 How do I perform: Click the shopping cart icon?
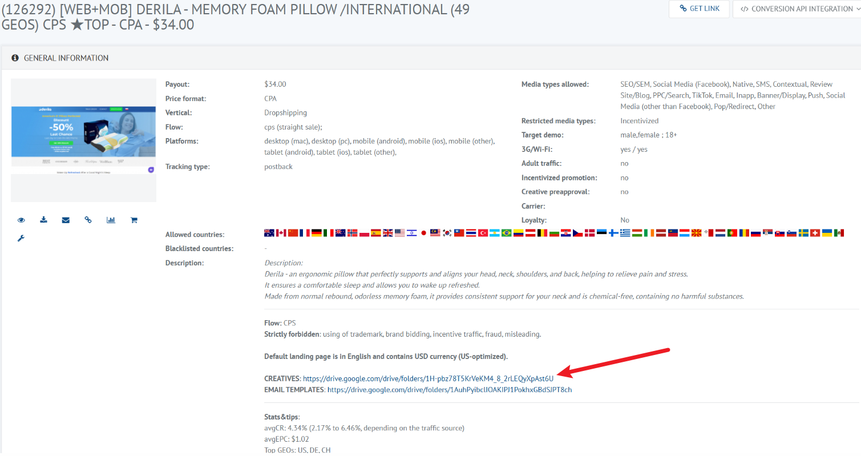(x=134, y=220)
